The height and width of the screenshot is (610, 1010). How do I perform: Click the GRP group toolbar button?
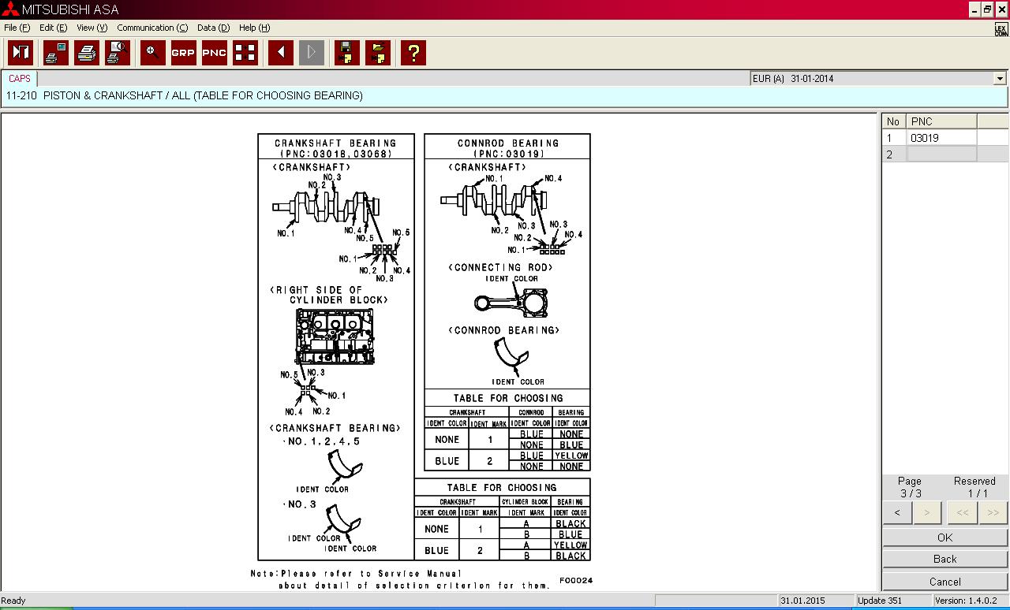point(183,53)
